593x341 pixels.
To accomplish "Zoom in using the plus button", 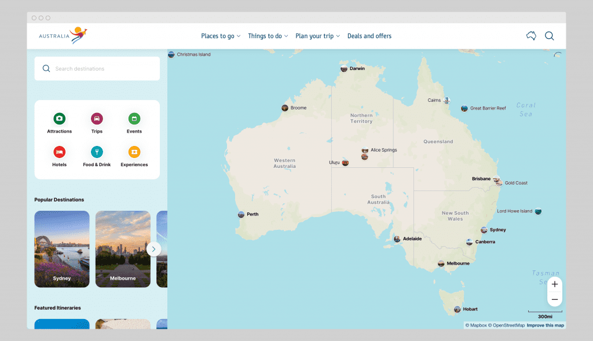I will (554, 284).
